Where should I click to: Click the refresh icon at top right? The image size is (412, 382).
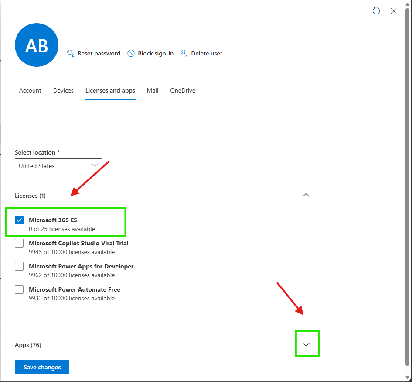(x=376, y=11)
